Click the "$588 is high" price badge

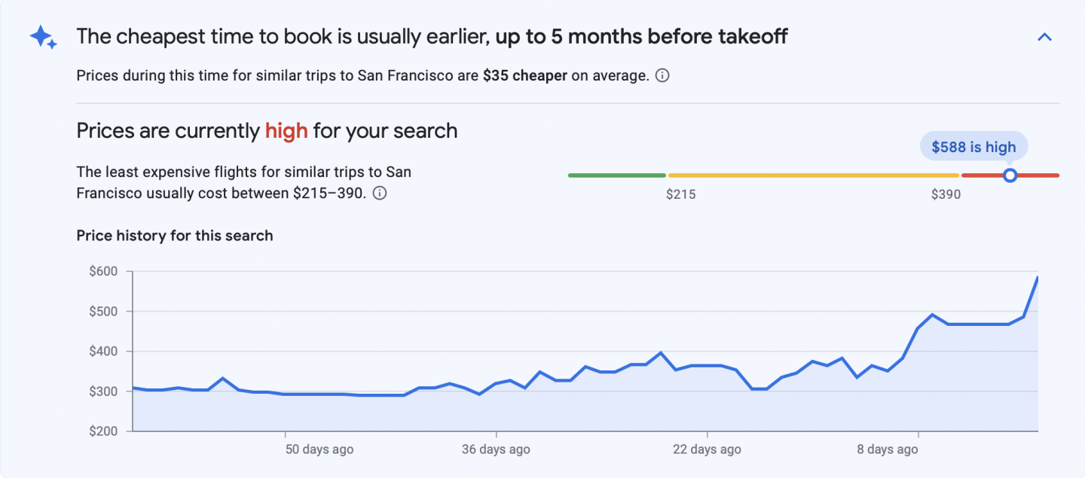pyautogui.click(x=973, y=146)
